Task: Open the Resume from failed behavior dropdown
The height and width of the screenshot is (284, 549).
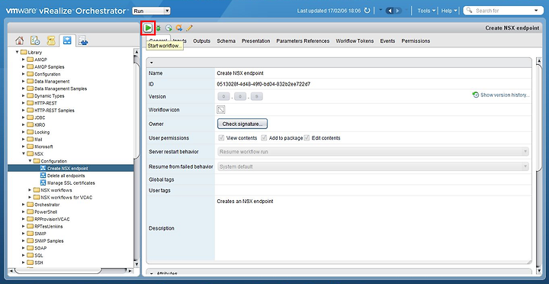Action: pos(373,166)
